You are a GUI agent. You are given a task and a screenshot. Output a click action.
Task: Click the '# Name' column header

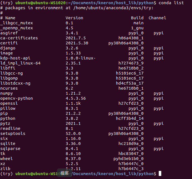click(8, 18)
